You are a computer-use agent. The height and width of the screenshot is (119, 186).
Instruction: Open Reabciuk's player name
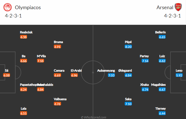pyautogui.click(x=26, y=32)
